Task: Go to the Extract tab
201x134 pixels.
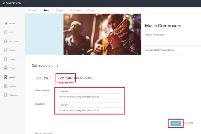Action: tap(91, 10)
